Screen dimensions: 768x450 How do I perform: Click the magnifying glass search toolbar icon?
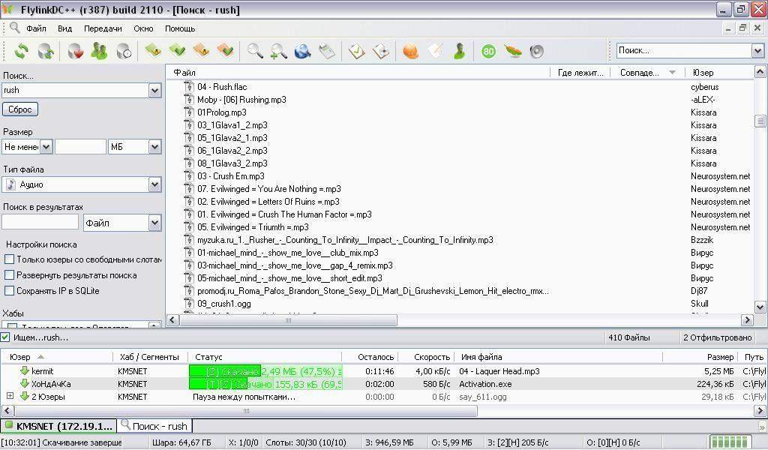point(255,51)
